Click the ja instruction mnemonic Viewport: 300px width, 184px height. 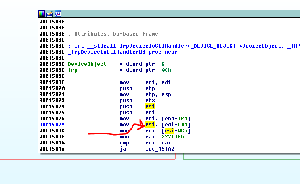[x=122, y=149]
